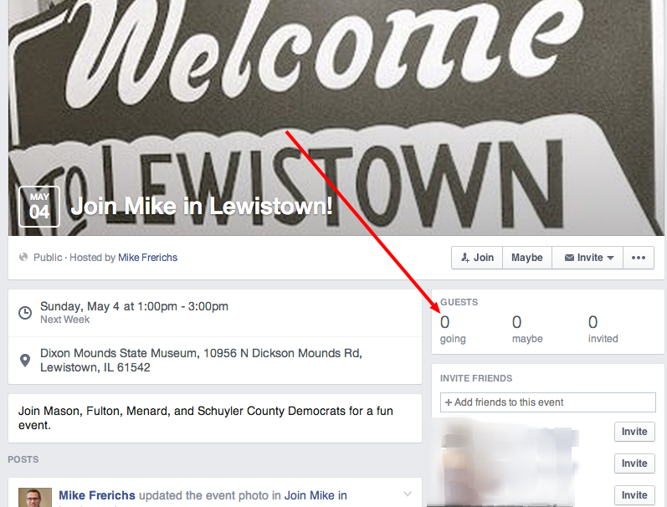Image resolution: width=667 pixels, height=507 pixels.
Task: View the 0 invited guest count
Action: point(603,329)
